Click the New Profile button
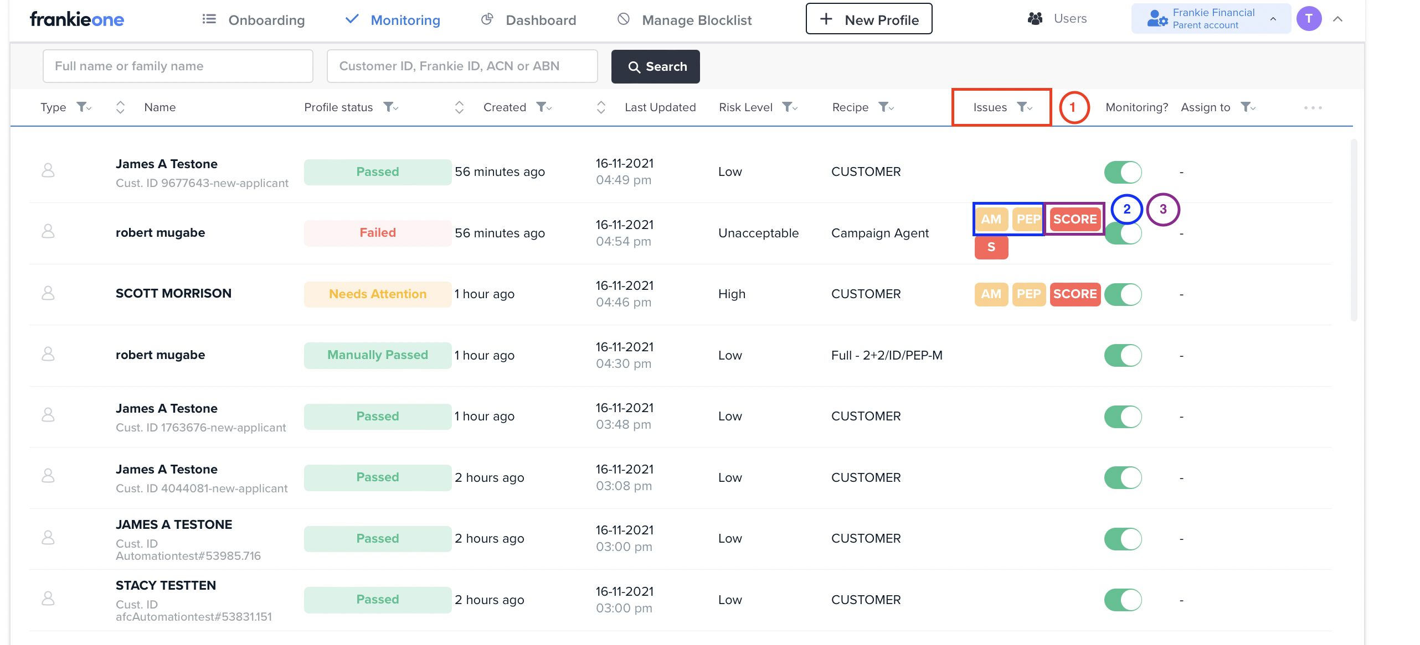 pyautogui.click(x=869, y=19)
